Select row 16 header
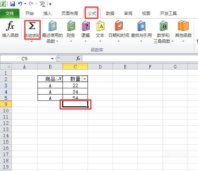This screenshot has width=198, height=171. (x=6, y=148)
